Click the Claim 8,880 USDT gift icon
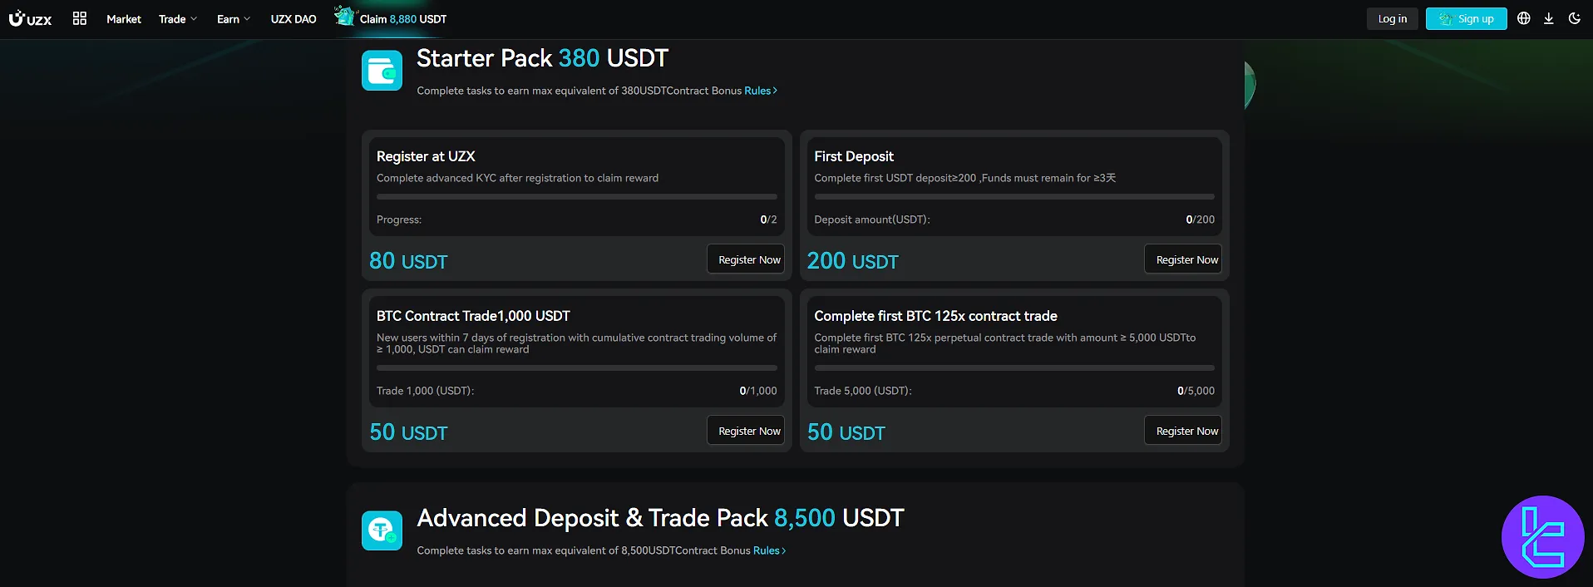The image size is (1593, 587). coord(344,16)
